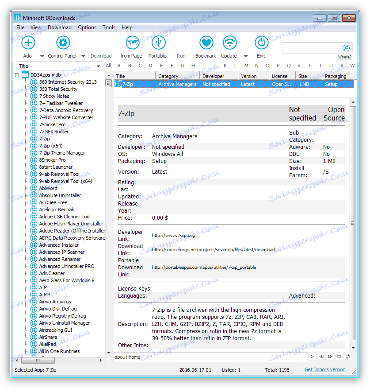
Task: Click the search magnifier icon
Action: pyautogui.click(x=346, y=48)
